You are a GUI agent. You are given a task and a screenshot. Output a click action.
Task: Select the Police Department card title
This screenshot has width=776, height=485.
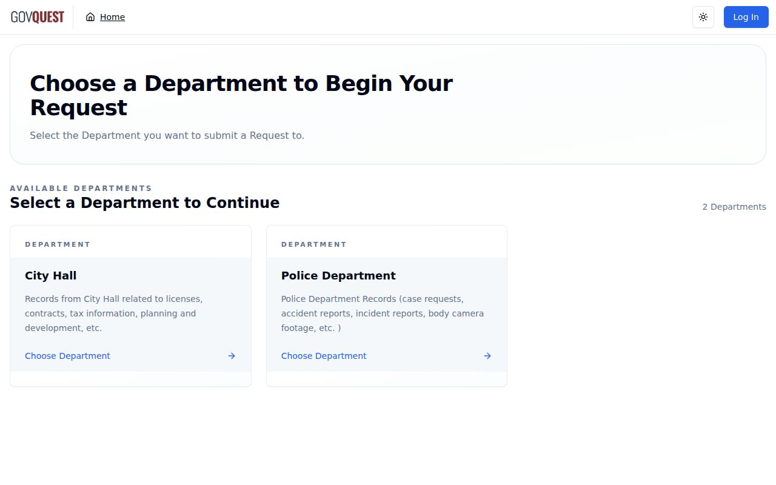338,276
